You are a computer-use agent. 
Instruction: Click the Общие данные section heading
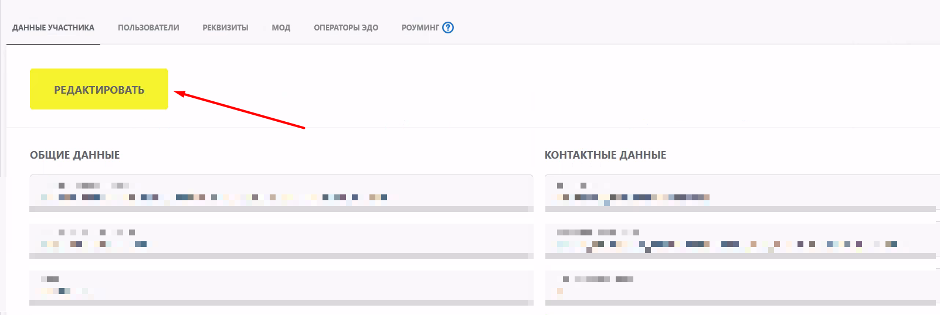tap(75, 155)
